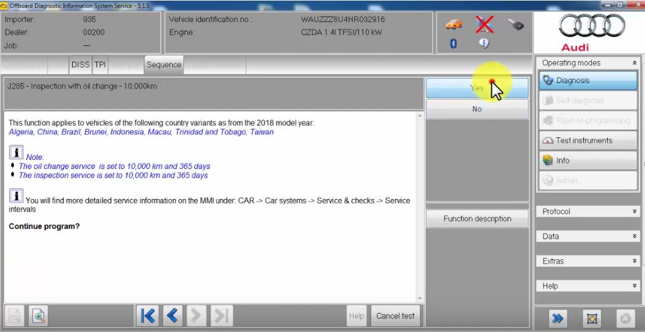
Task: Go back one step with the blue left arrow
Action: coord(173,316)
